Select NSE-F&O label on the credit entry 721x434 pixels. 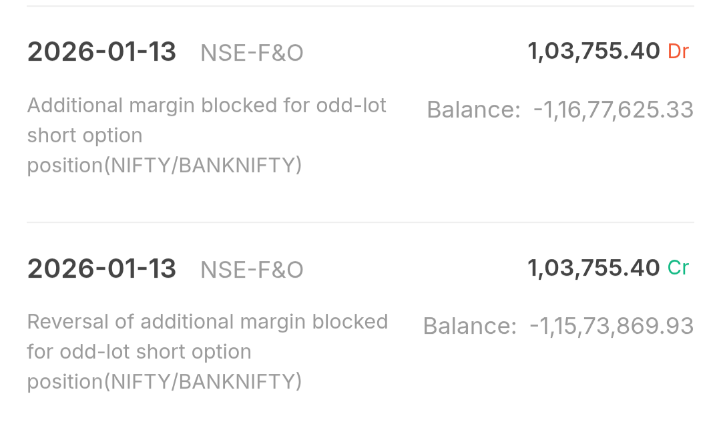coord(252,270)
